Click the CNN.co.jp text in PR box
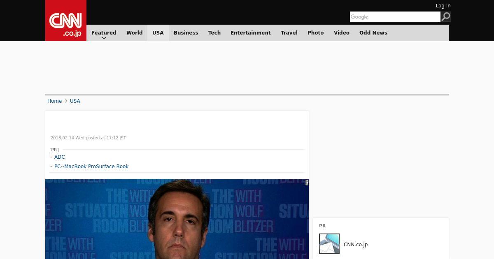Image resolution: width=494 pixels, height=259 pixels. pos(356,245)
